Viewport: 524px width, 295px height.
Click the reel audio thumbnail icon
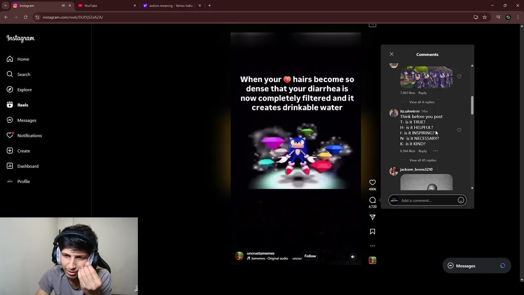(x=373, y=260)
